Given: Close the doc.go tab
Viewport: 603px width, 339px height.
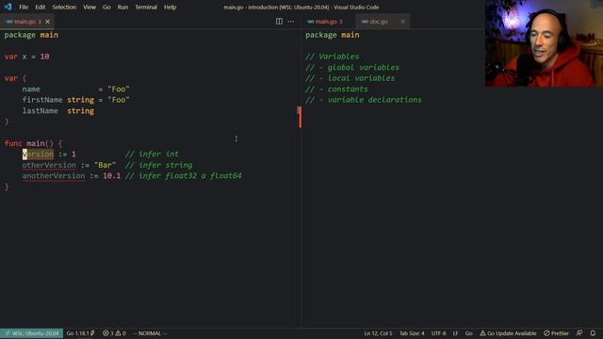Looking at the screenshot, I should point(402,22).
